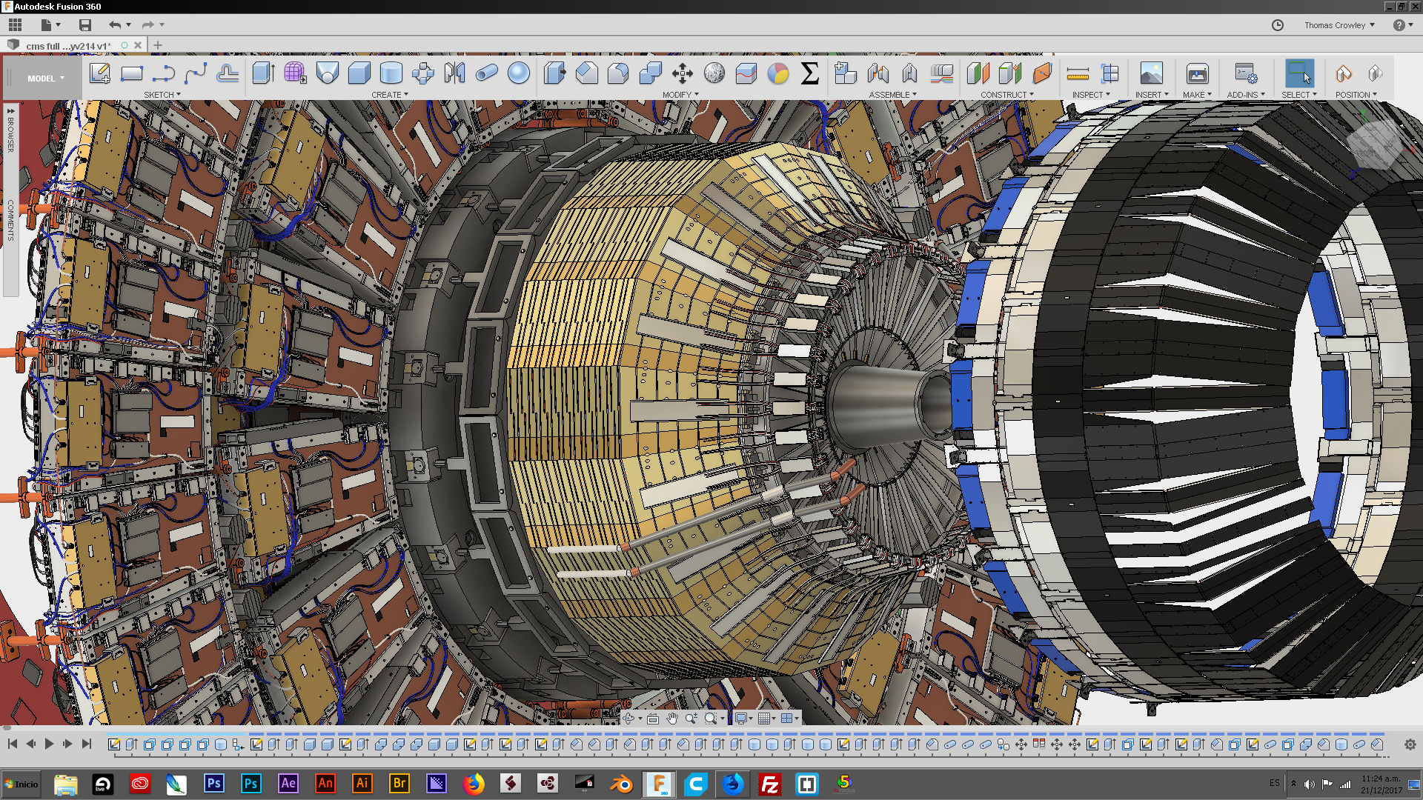Open the Display Settings dropdown
1423x800 pixels.
pos(743,719)
